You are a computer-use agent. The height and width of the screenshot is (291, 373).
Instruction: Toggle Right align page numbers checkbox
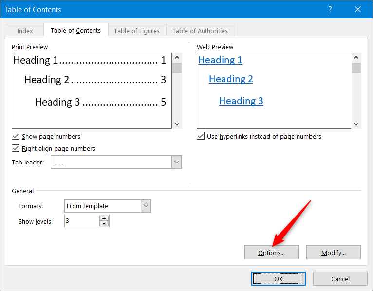(x=16, y=149)
